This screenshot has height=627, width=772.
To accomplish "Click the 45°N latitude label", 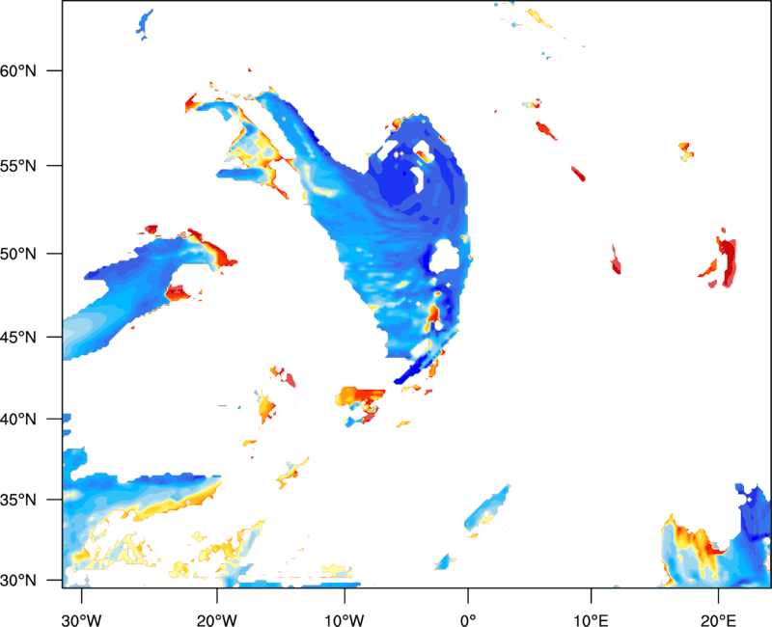I will point(18,337).
